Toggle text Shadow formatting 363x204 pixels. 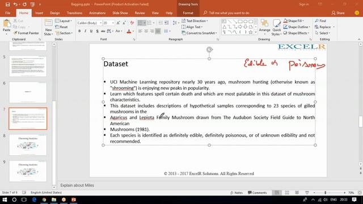[x=97, y=31]
